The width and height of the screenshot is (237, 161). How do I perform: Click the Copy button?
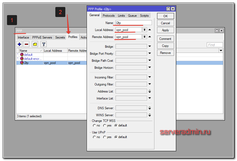165,46
